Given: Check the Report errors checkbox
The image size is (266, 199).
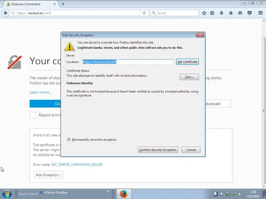Looking at the screenshot, I should point(33,115).
